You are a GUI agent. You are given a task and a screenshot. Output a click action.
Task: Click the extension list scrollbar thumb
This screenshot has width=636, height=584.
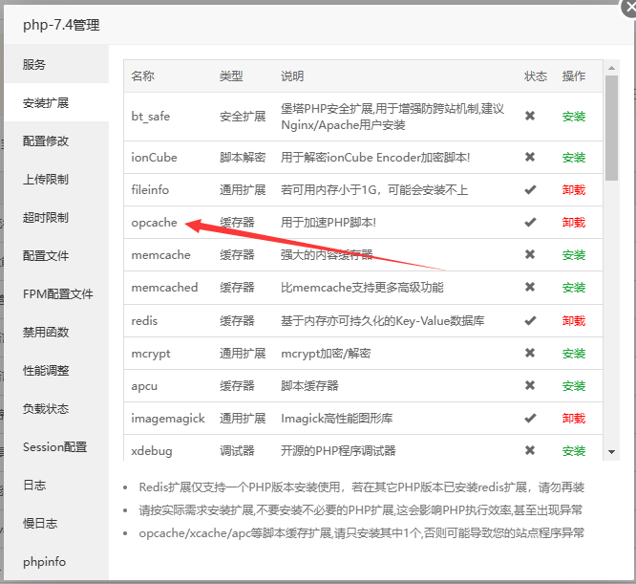612,128
